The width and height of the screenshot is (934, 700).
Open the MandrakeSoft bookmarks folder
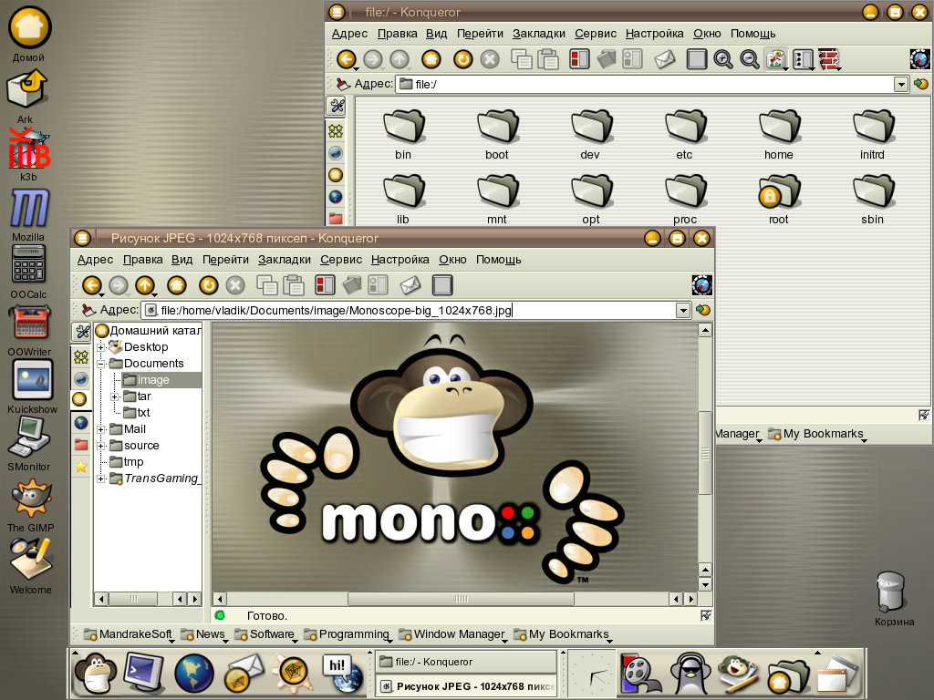[129, 634]
